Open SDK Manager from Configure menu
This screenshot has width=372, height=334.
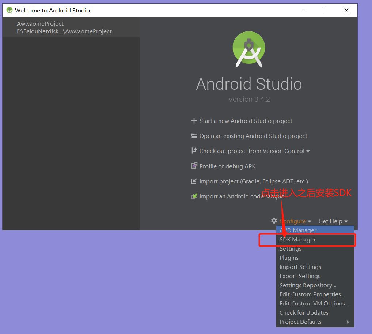click(x=315, y=240)
